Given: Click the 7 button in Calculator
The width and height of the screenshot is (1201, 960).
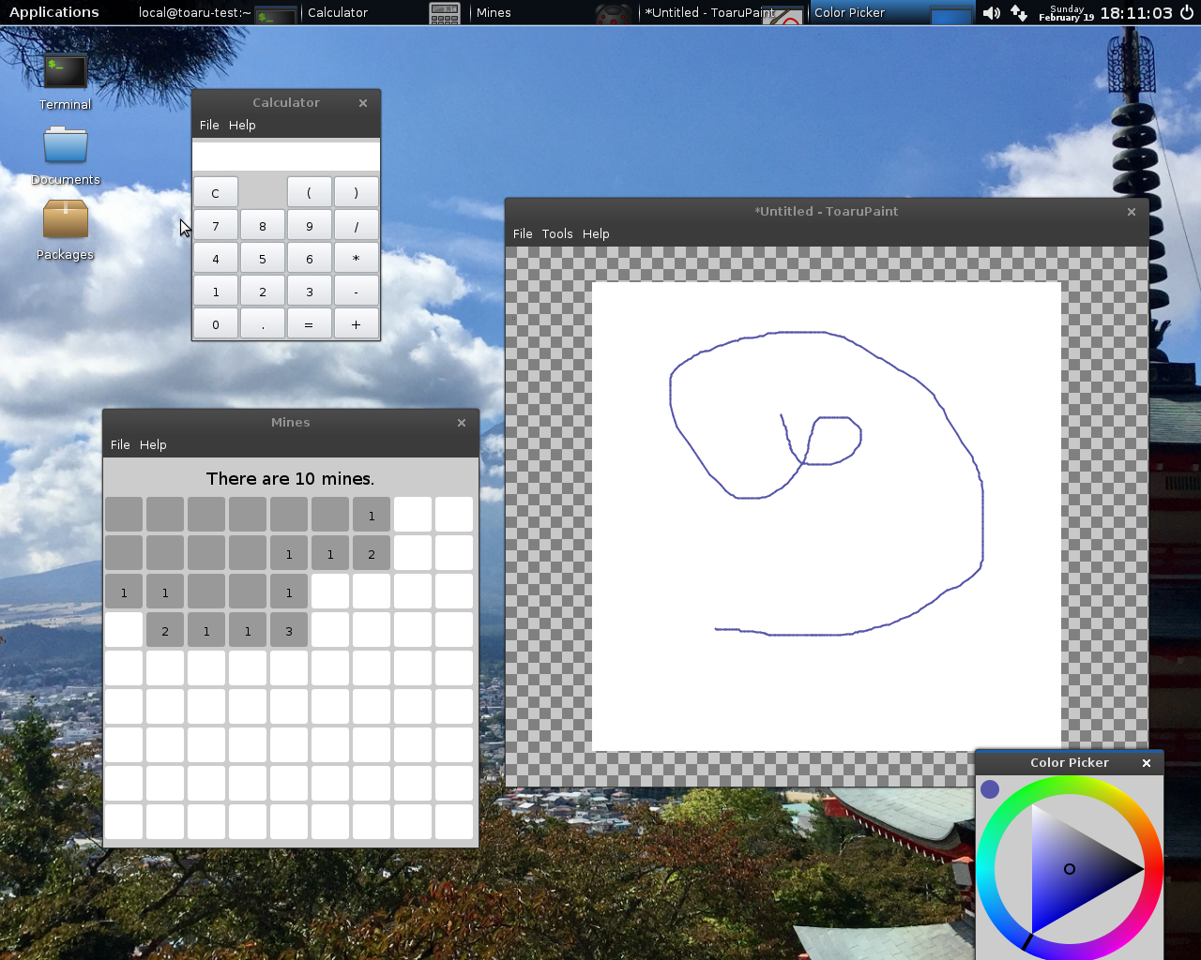Looking at the screenshot, I should pyautogui.click(x=216, y=226).
